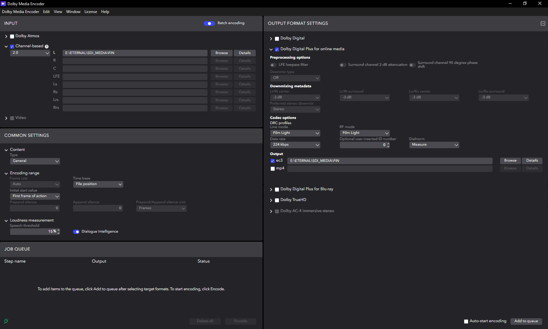Increase the Speech threshold stepper arrows

tap(59, 230)
